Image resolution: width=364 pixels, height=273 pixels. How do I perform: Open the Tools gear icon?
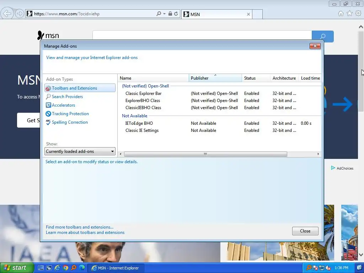[358, 14]
